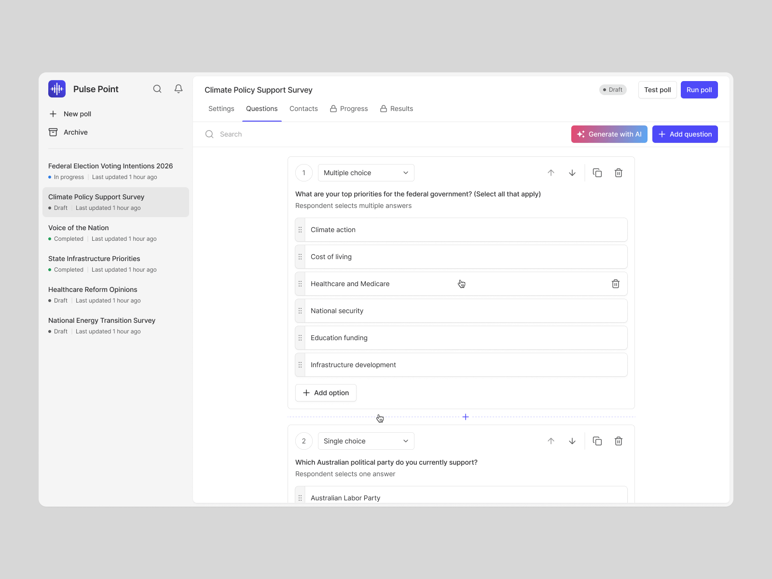
Task: Move question 2 up arrow
Action: [551, 441]
